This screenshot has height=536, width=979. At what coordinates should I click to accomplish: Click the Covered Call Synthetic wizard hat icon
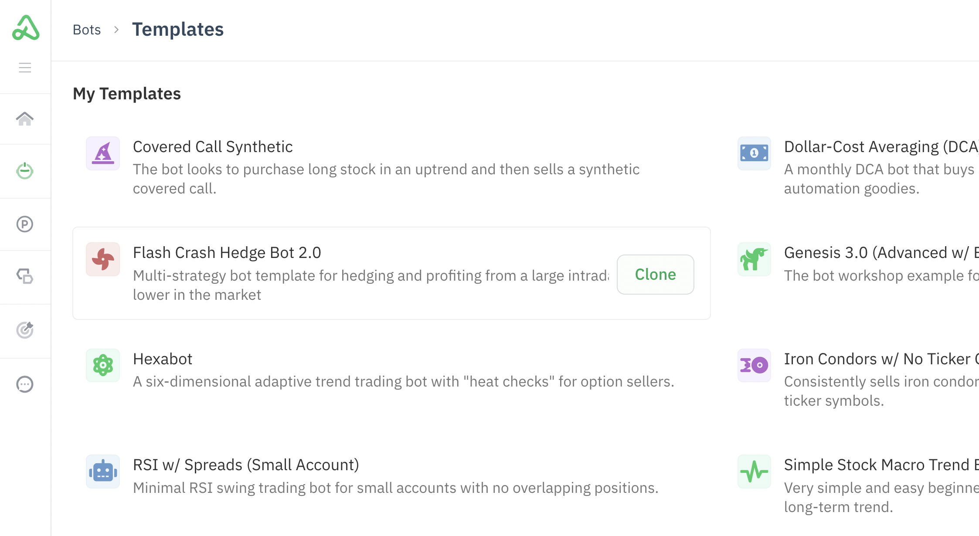(103, 153)
